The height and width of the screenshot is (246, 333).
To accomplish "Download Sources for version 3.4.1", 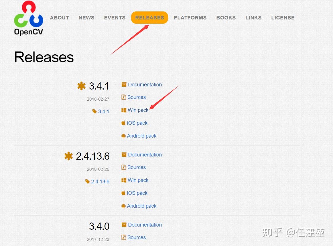I will [x=137, y=97].
